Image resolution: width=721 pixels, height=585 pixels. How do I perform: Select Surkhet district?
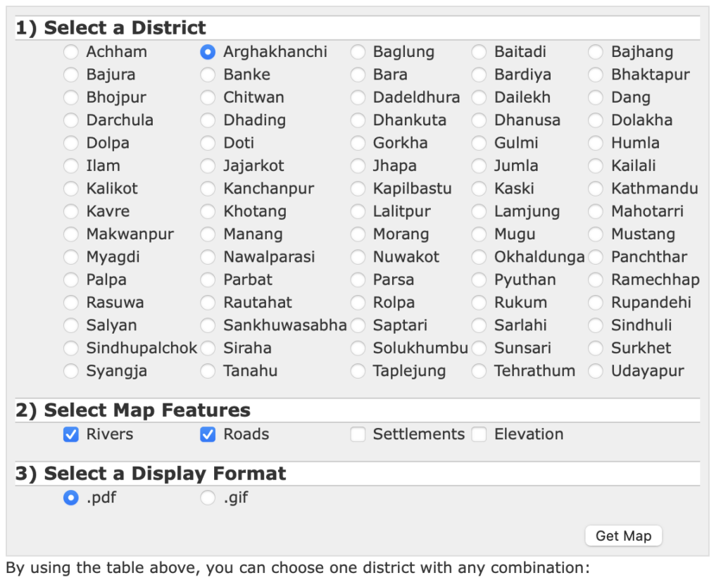coord(596,348)
